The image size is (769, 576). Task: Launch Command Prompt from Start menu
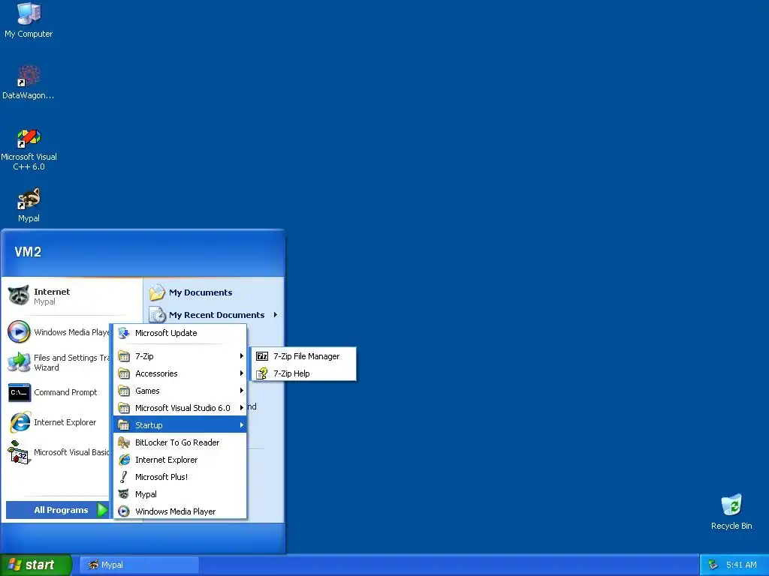tap(58, 392)
